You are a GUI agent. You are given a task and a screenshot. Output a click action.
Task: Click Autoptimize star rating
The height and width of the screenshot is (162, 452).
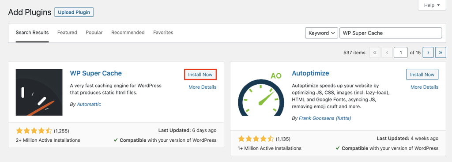pos(256,139)
